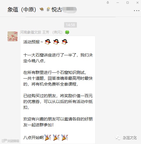Pin the chat window on top
141x144 pixels.
click(x=108, y=3)
